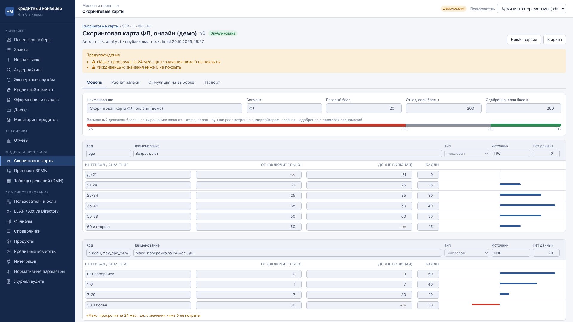This screenshot has width=573, height=322.
Task: Click the target icon for Мониторинг кредитов
Action: 9,120
